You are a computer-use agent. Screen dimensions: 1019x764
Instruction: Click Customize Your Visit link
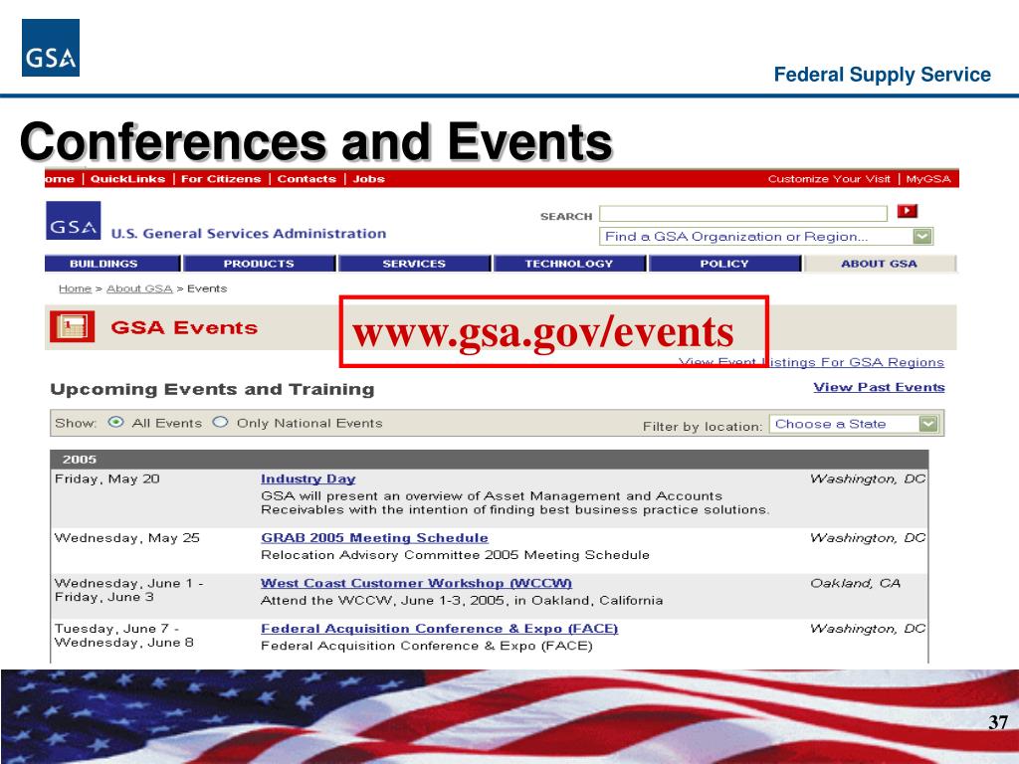[x=829, y=179]
